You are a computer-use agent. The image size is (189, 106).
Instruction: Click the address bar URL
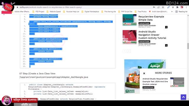point(50,7)
